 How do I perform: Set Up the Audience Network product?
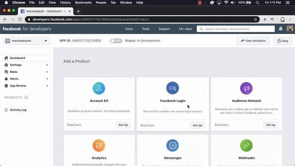pos(271,125)
